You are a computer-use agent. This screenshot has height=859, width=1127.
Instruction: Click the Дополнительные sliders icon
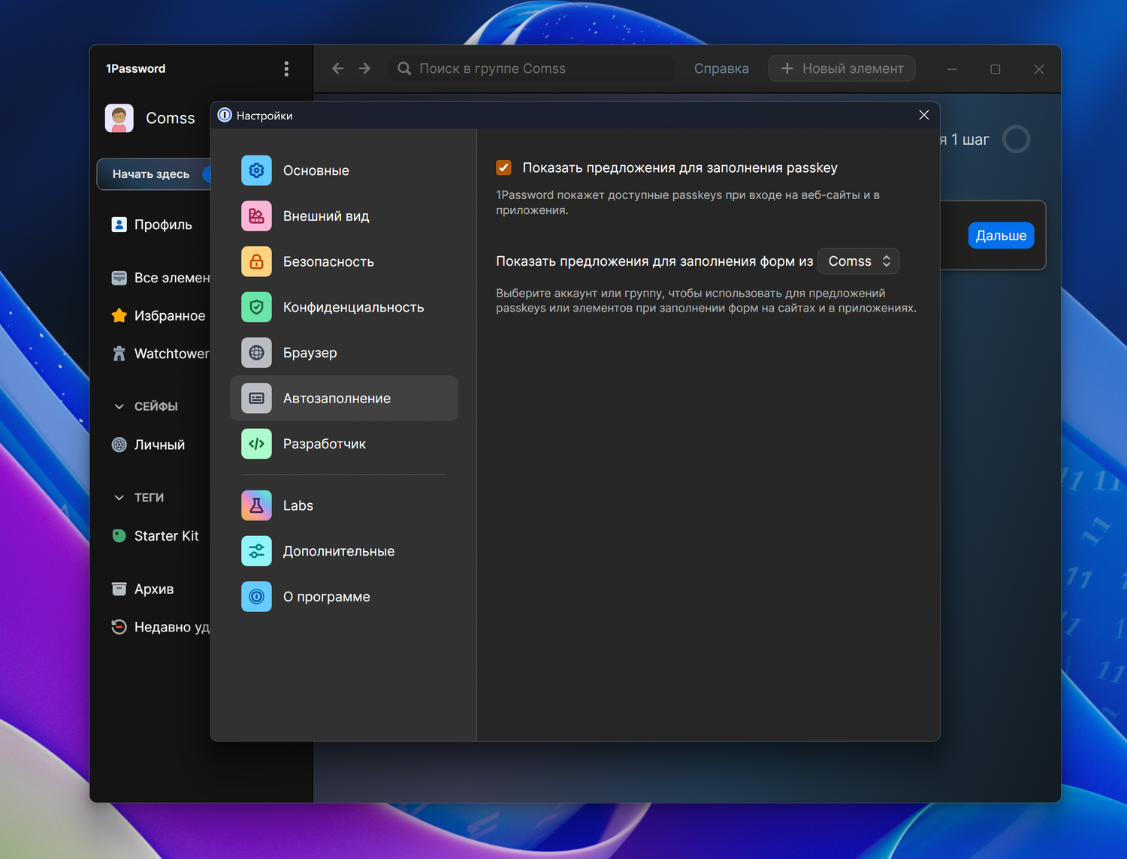click(x=256, y=551)
